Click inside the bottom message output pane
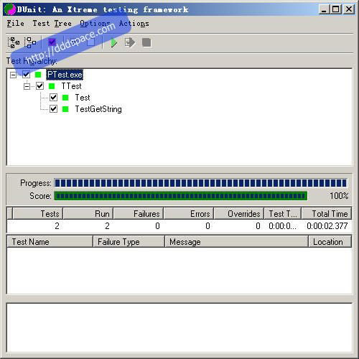Image resolution: width=359 pixels, height=359 pixels. click(x=179, y=328)
